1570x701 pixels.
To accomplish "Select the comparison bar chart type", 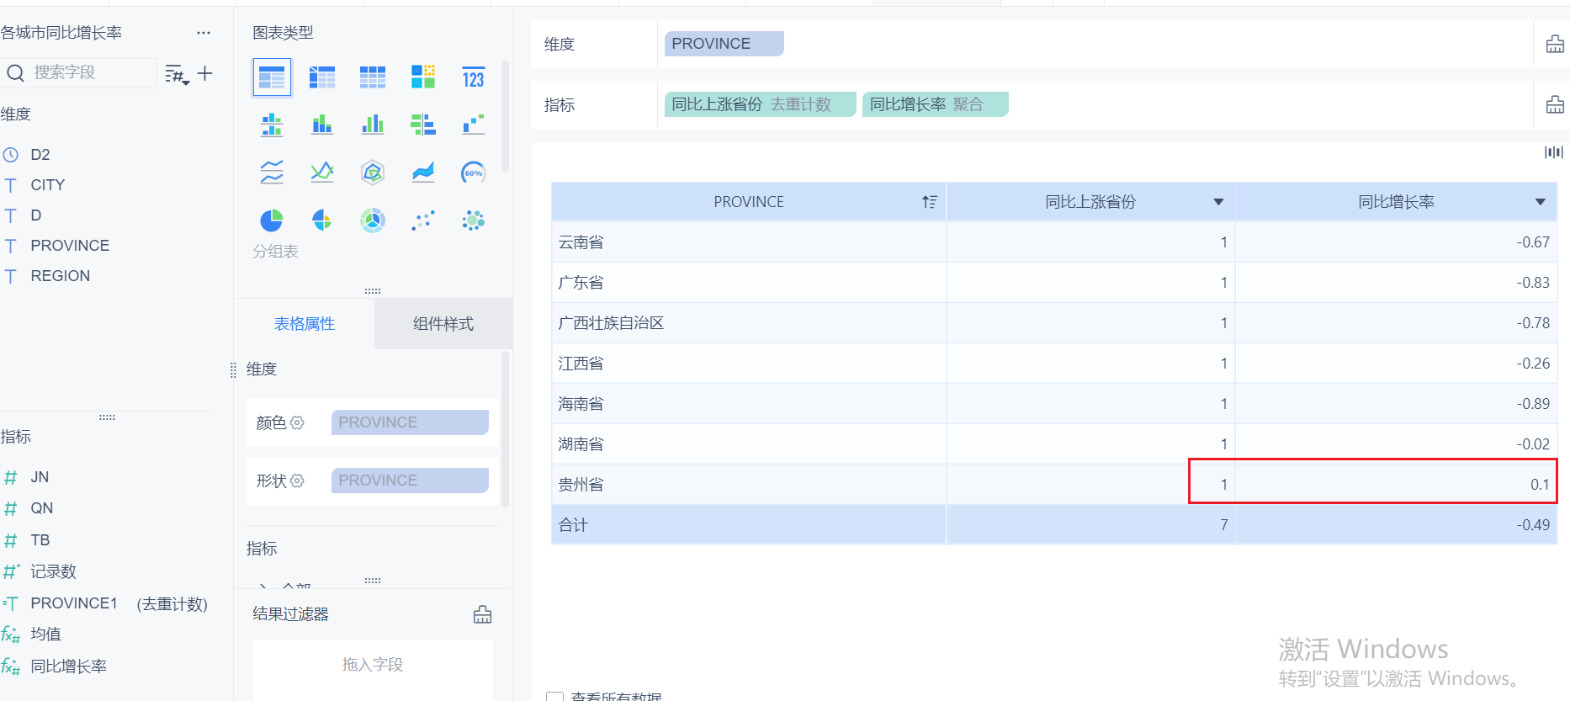I will (423, 125).
